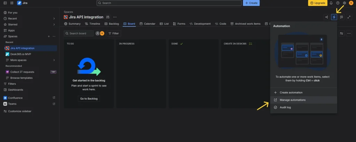Switch to the Calendar tab
The width and height of the screenshot is (356, 142).
147,24
